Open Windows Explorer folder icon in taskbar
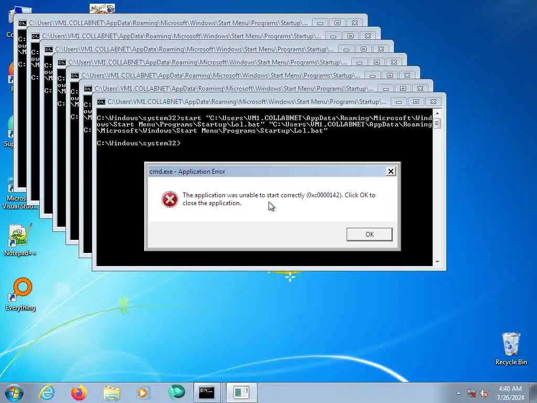537x403 pixels. 112,394
